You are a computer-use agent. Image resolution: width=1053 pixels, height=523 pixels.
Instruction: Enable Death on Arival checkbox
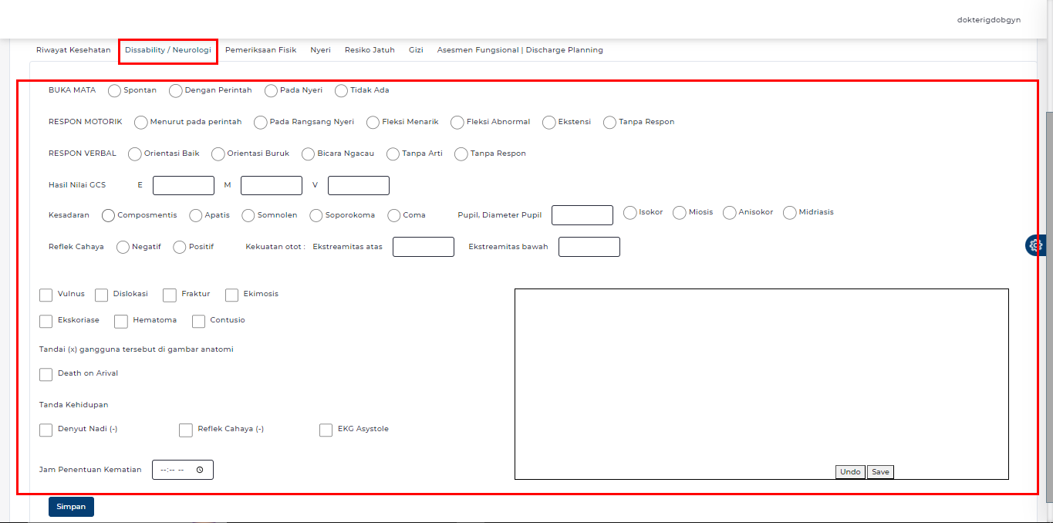point(46,374)
